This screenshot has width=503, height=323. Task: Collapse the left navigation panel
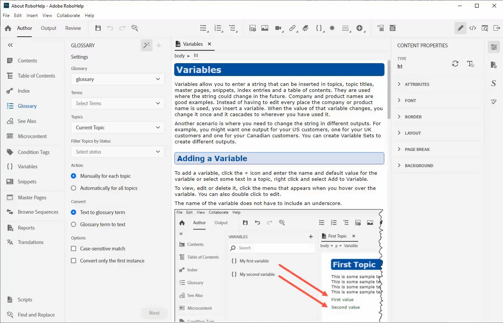coord(10,45)
